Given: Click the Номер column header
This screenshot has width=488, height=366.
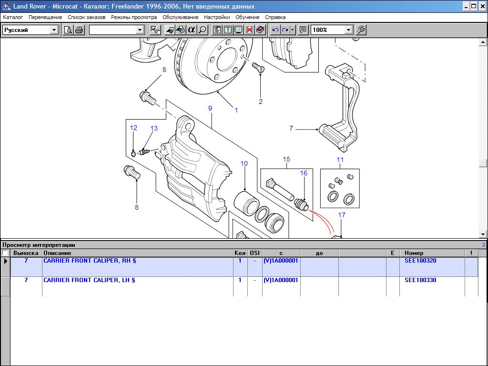Looking at the screenshot, I should click(432, 253).
